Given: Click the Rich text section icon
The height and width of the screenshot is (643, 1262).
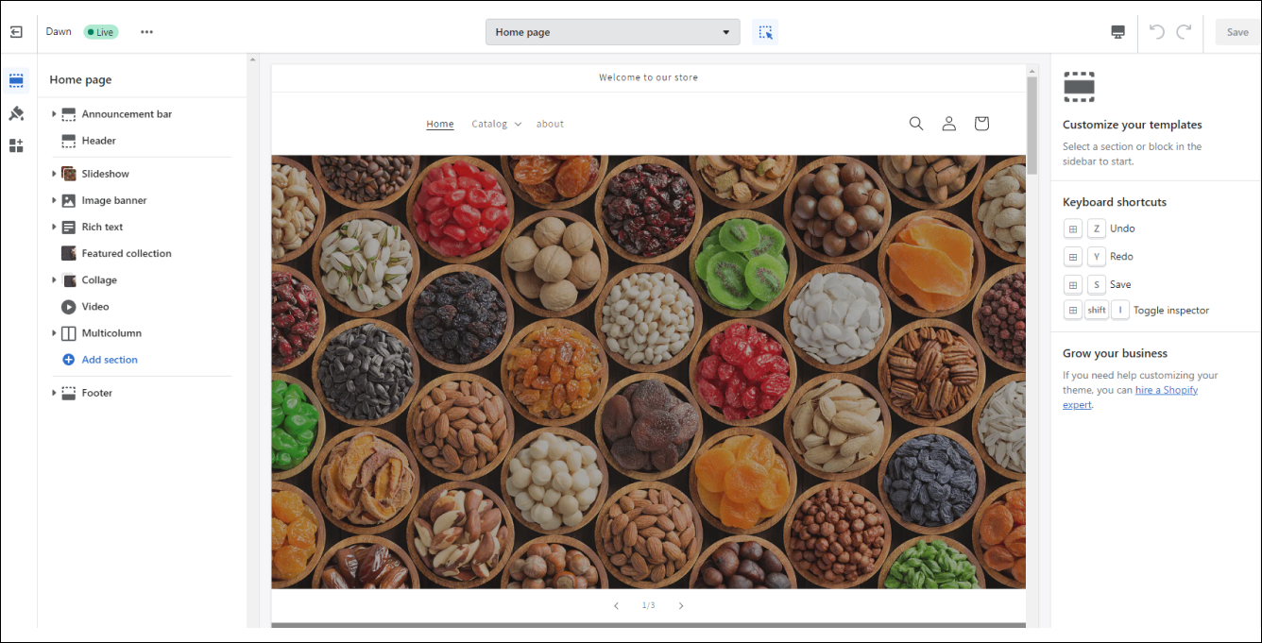Looking at the screenshot, I should [x=68, y=227].
